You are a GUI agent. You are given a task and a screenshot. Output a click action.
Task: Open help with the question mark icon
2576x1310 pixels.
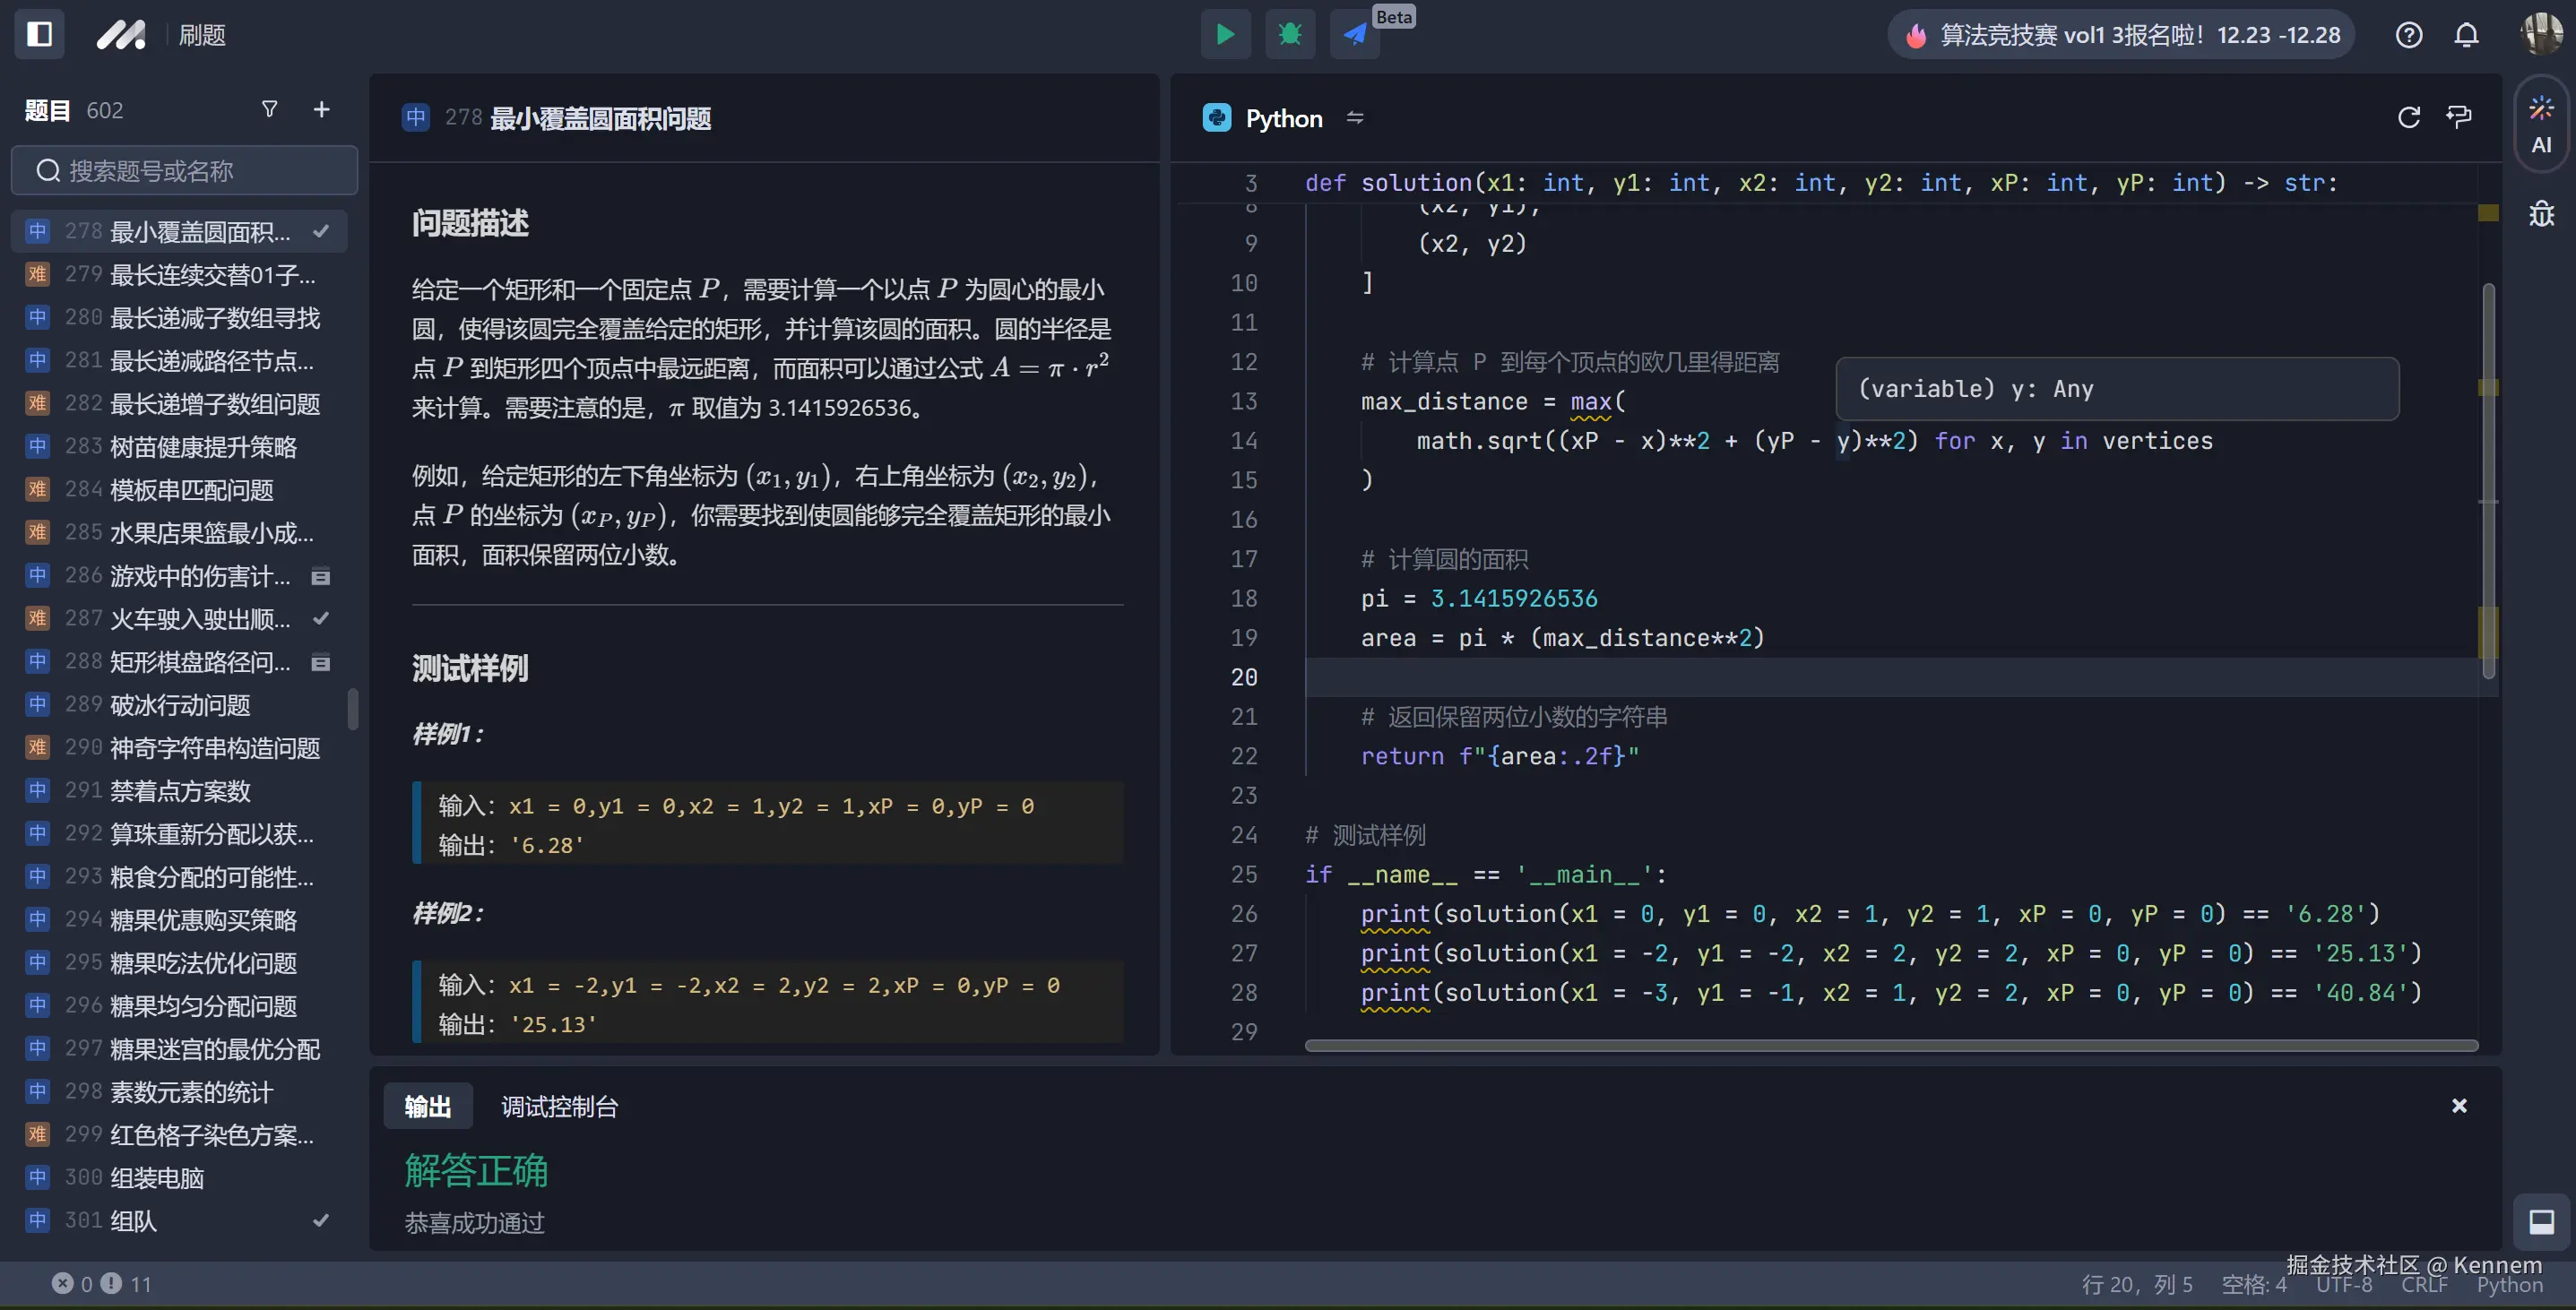tap(2409, 35)
